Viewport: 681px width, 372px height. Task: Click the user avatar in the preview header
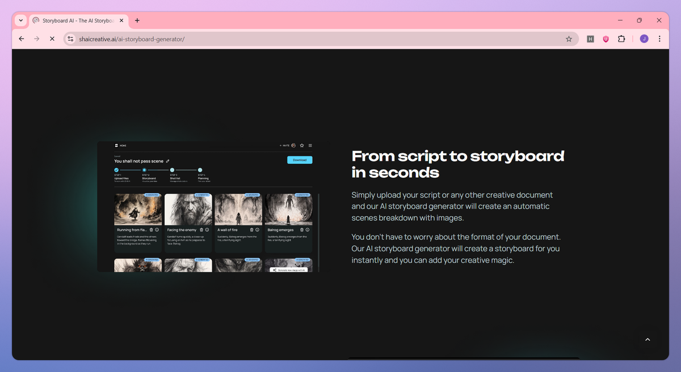tap(293, 146)
